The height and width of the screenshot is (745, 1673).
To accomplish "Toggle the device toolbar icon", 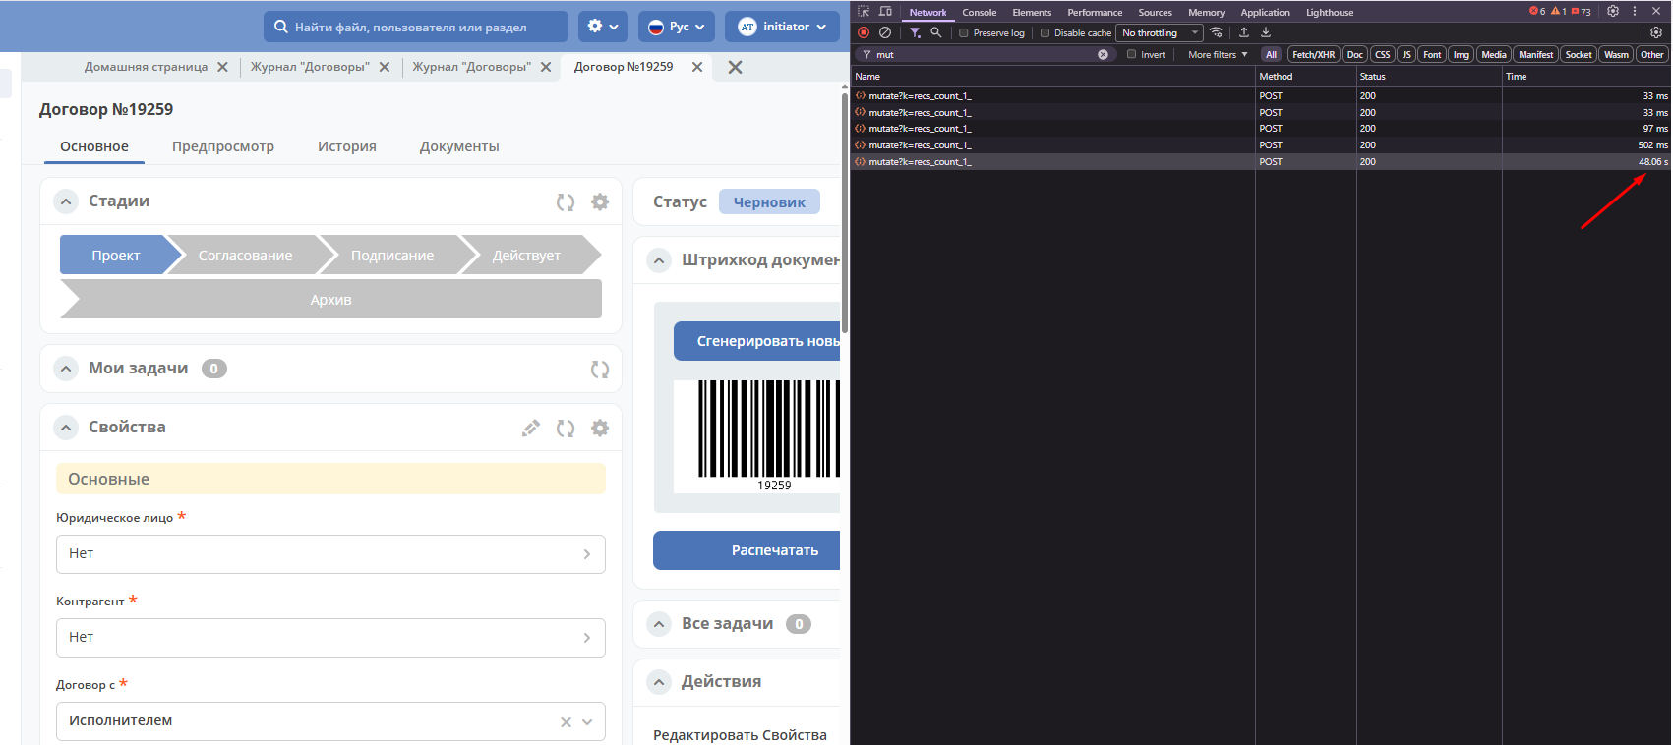I will pyautogui.click(x=885, y=12).
